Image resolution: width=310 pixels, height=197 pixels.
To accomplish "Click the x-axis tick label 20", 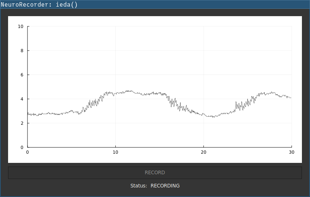I will (203, 152).
